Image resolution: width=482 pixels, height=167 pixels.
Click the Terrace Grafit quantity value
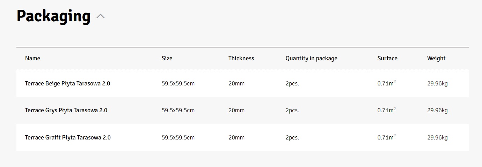(292, 137)
